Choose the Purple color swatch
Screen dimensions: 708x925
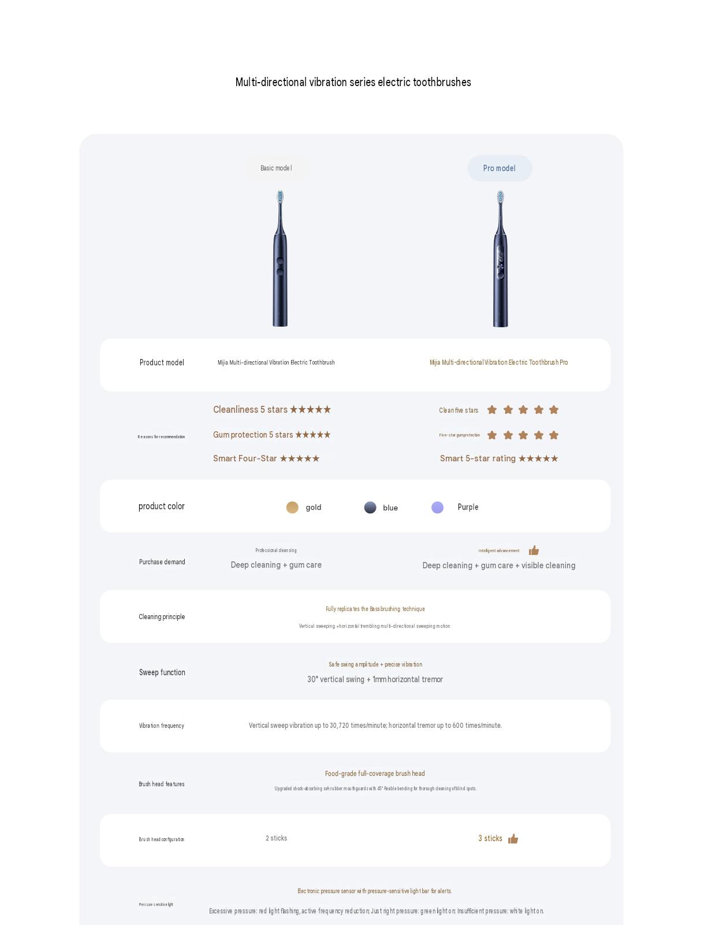438,508
